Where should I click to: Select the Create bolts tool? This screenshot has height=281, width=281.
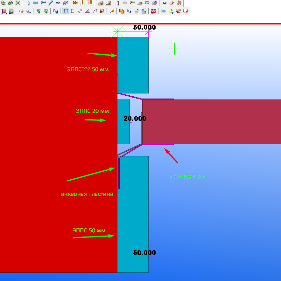point(75,3)
